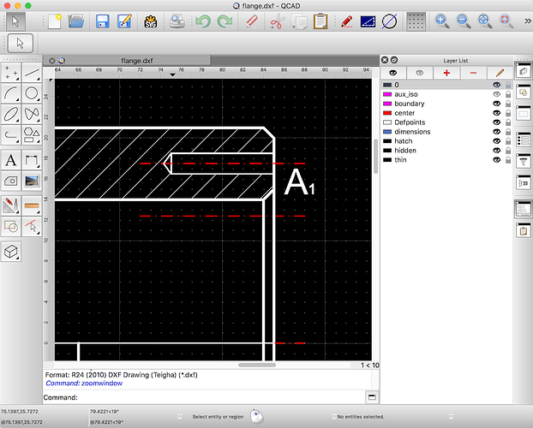
Task: Cut selection with the scissors icon
Action: point(278,21)
